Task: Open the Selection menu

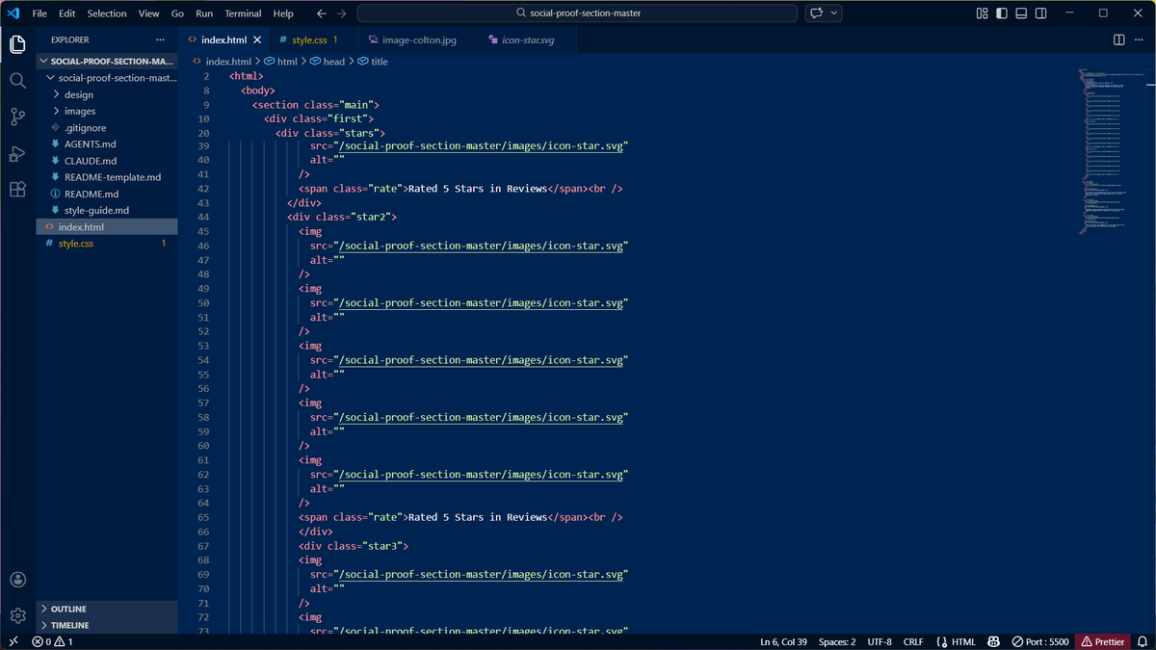Action: [107, 13]
